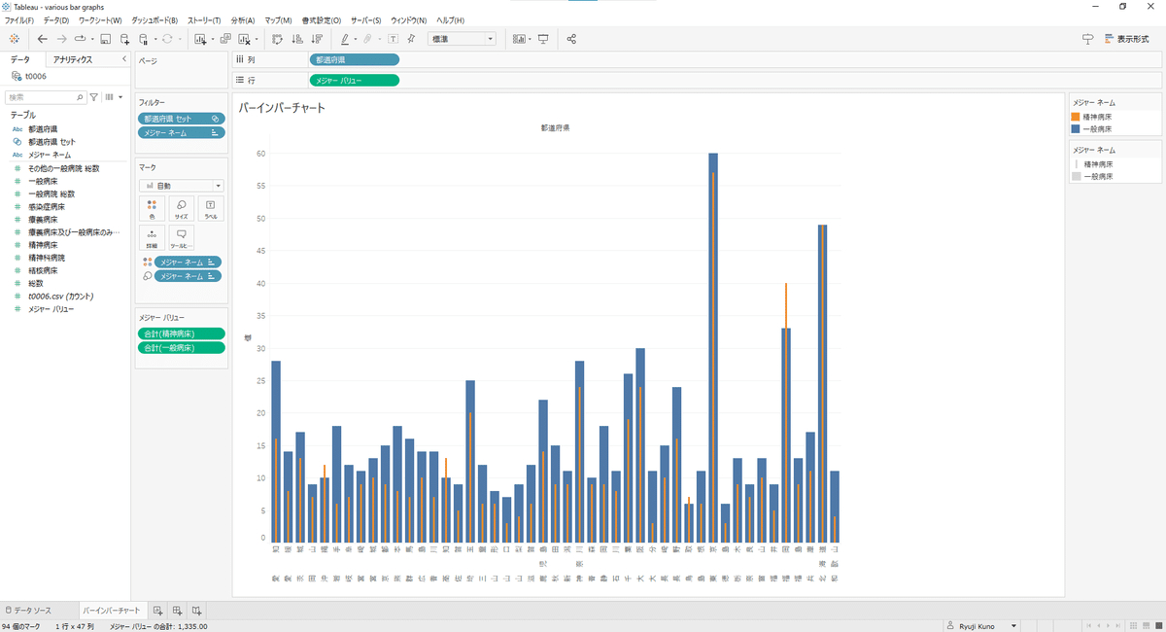1166x632 pixels.
Task: Click the メジャー バリュー pill on the rows shelf
Action: [354, 80]
